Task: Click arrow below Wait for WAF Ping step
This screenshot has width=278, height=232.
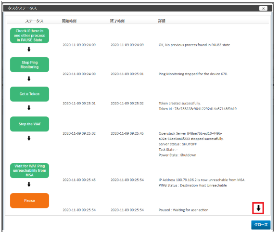Action: (x=29, y=184)
